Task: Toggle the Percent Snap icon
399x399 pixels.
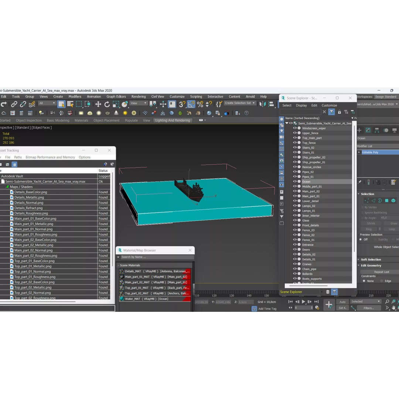Action: pyautogui.click(x=200, y=104)
